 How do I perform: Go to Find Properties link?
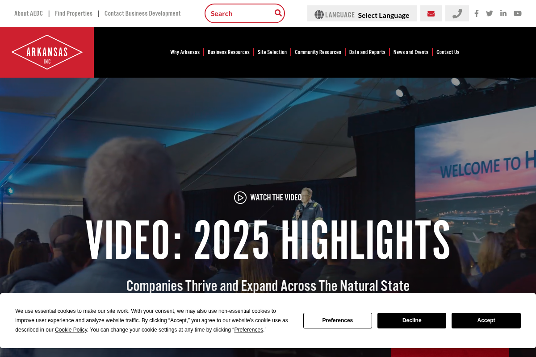[x=74, y=13]
